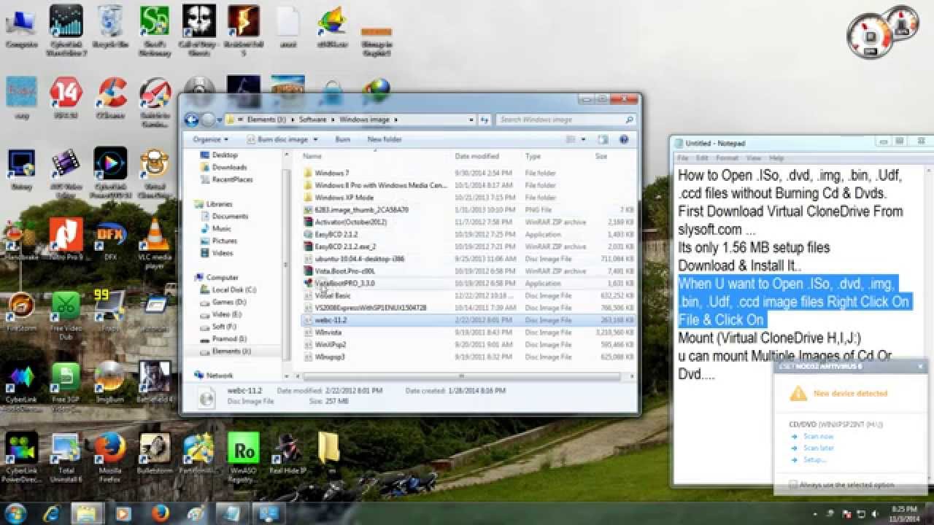The height and width of the screenshot is (525, 934).
Task: Open Notepad Format menu
Action: (x=727, y=158)
